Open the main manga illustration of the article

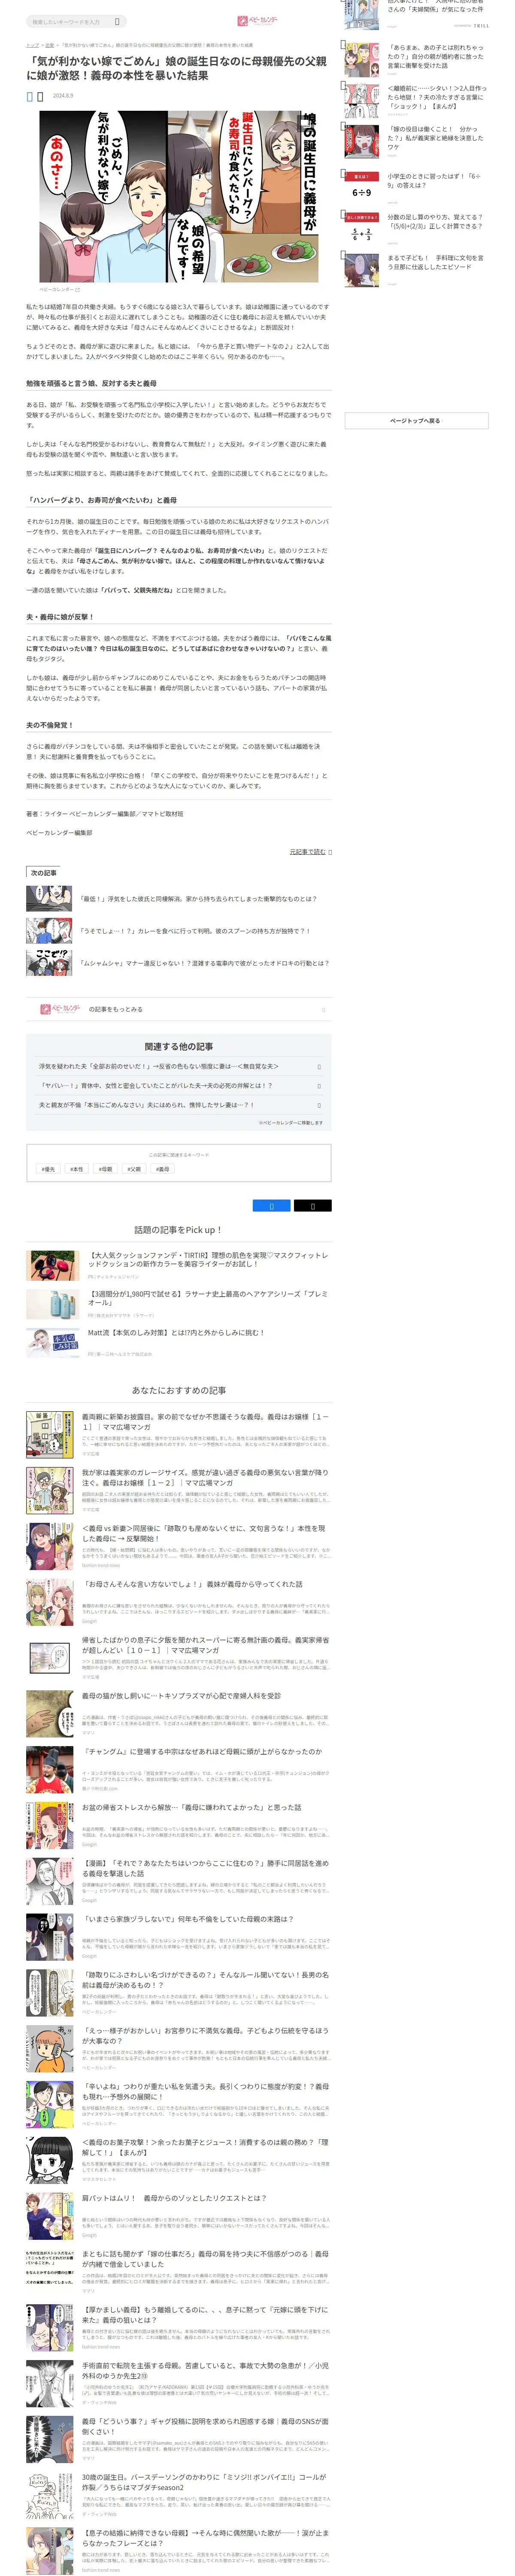point(178,196)
